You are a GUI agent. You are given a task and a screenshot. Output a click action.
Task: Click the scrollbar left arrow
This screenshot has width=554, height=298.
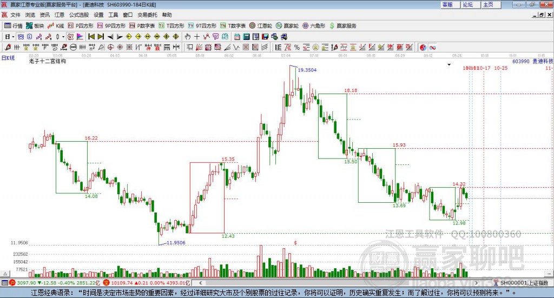(x=200, y=283)
